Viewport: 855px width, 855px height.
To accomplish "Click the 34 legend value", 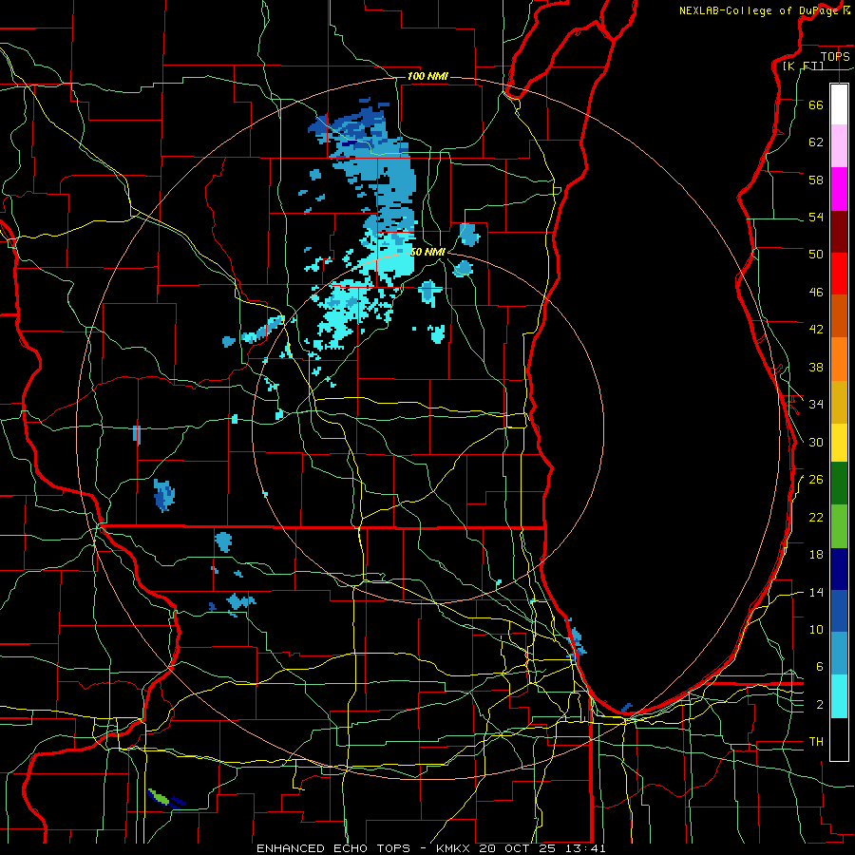I will 816,405.
